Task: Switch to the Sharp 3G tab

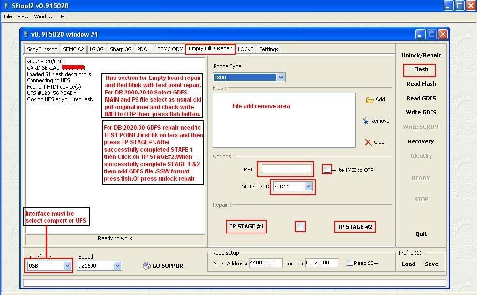Action: click(121, 49)
